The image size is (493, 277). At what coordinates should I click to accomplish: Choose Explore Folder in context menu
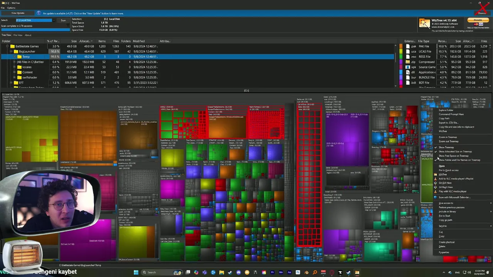(x=446, y=110)
